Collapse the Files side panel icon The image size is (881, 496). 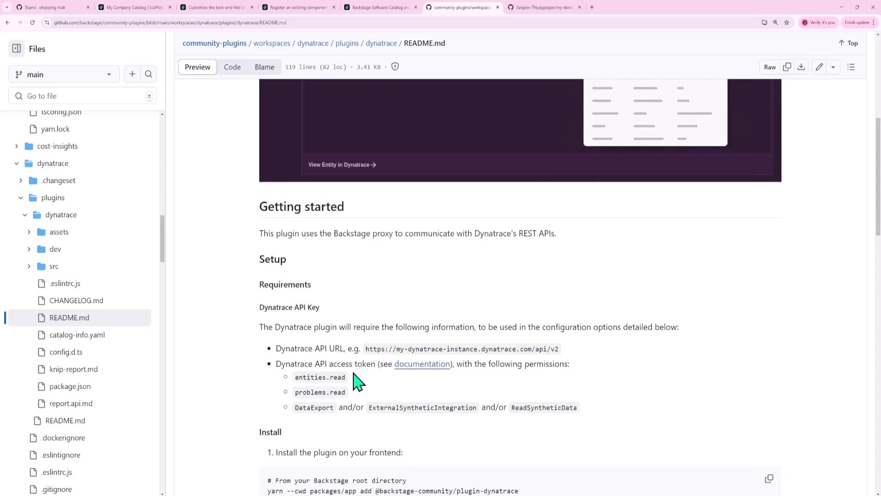point(17,49)
